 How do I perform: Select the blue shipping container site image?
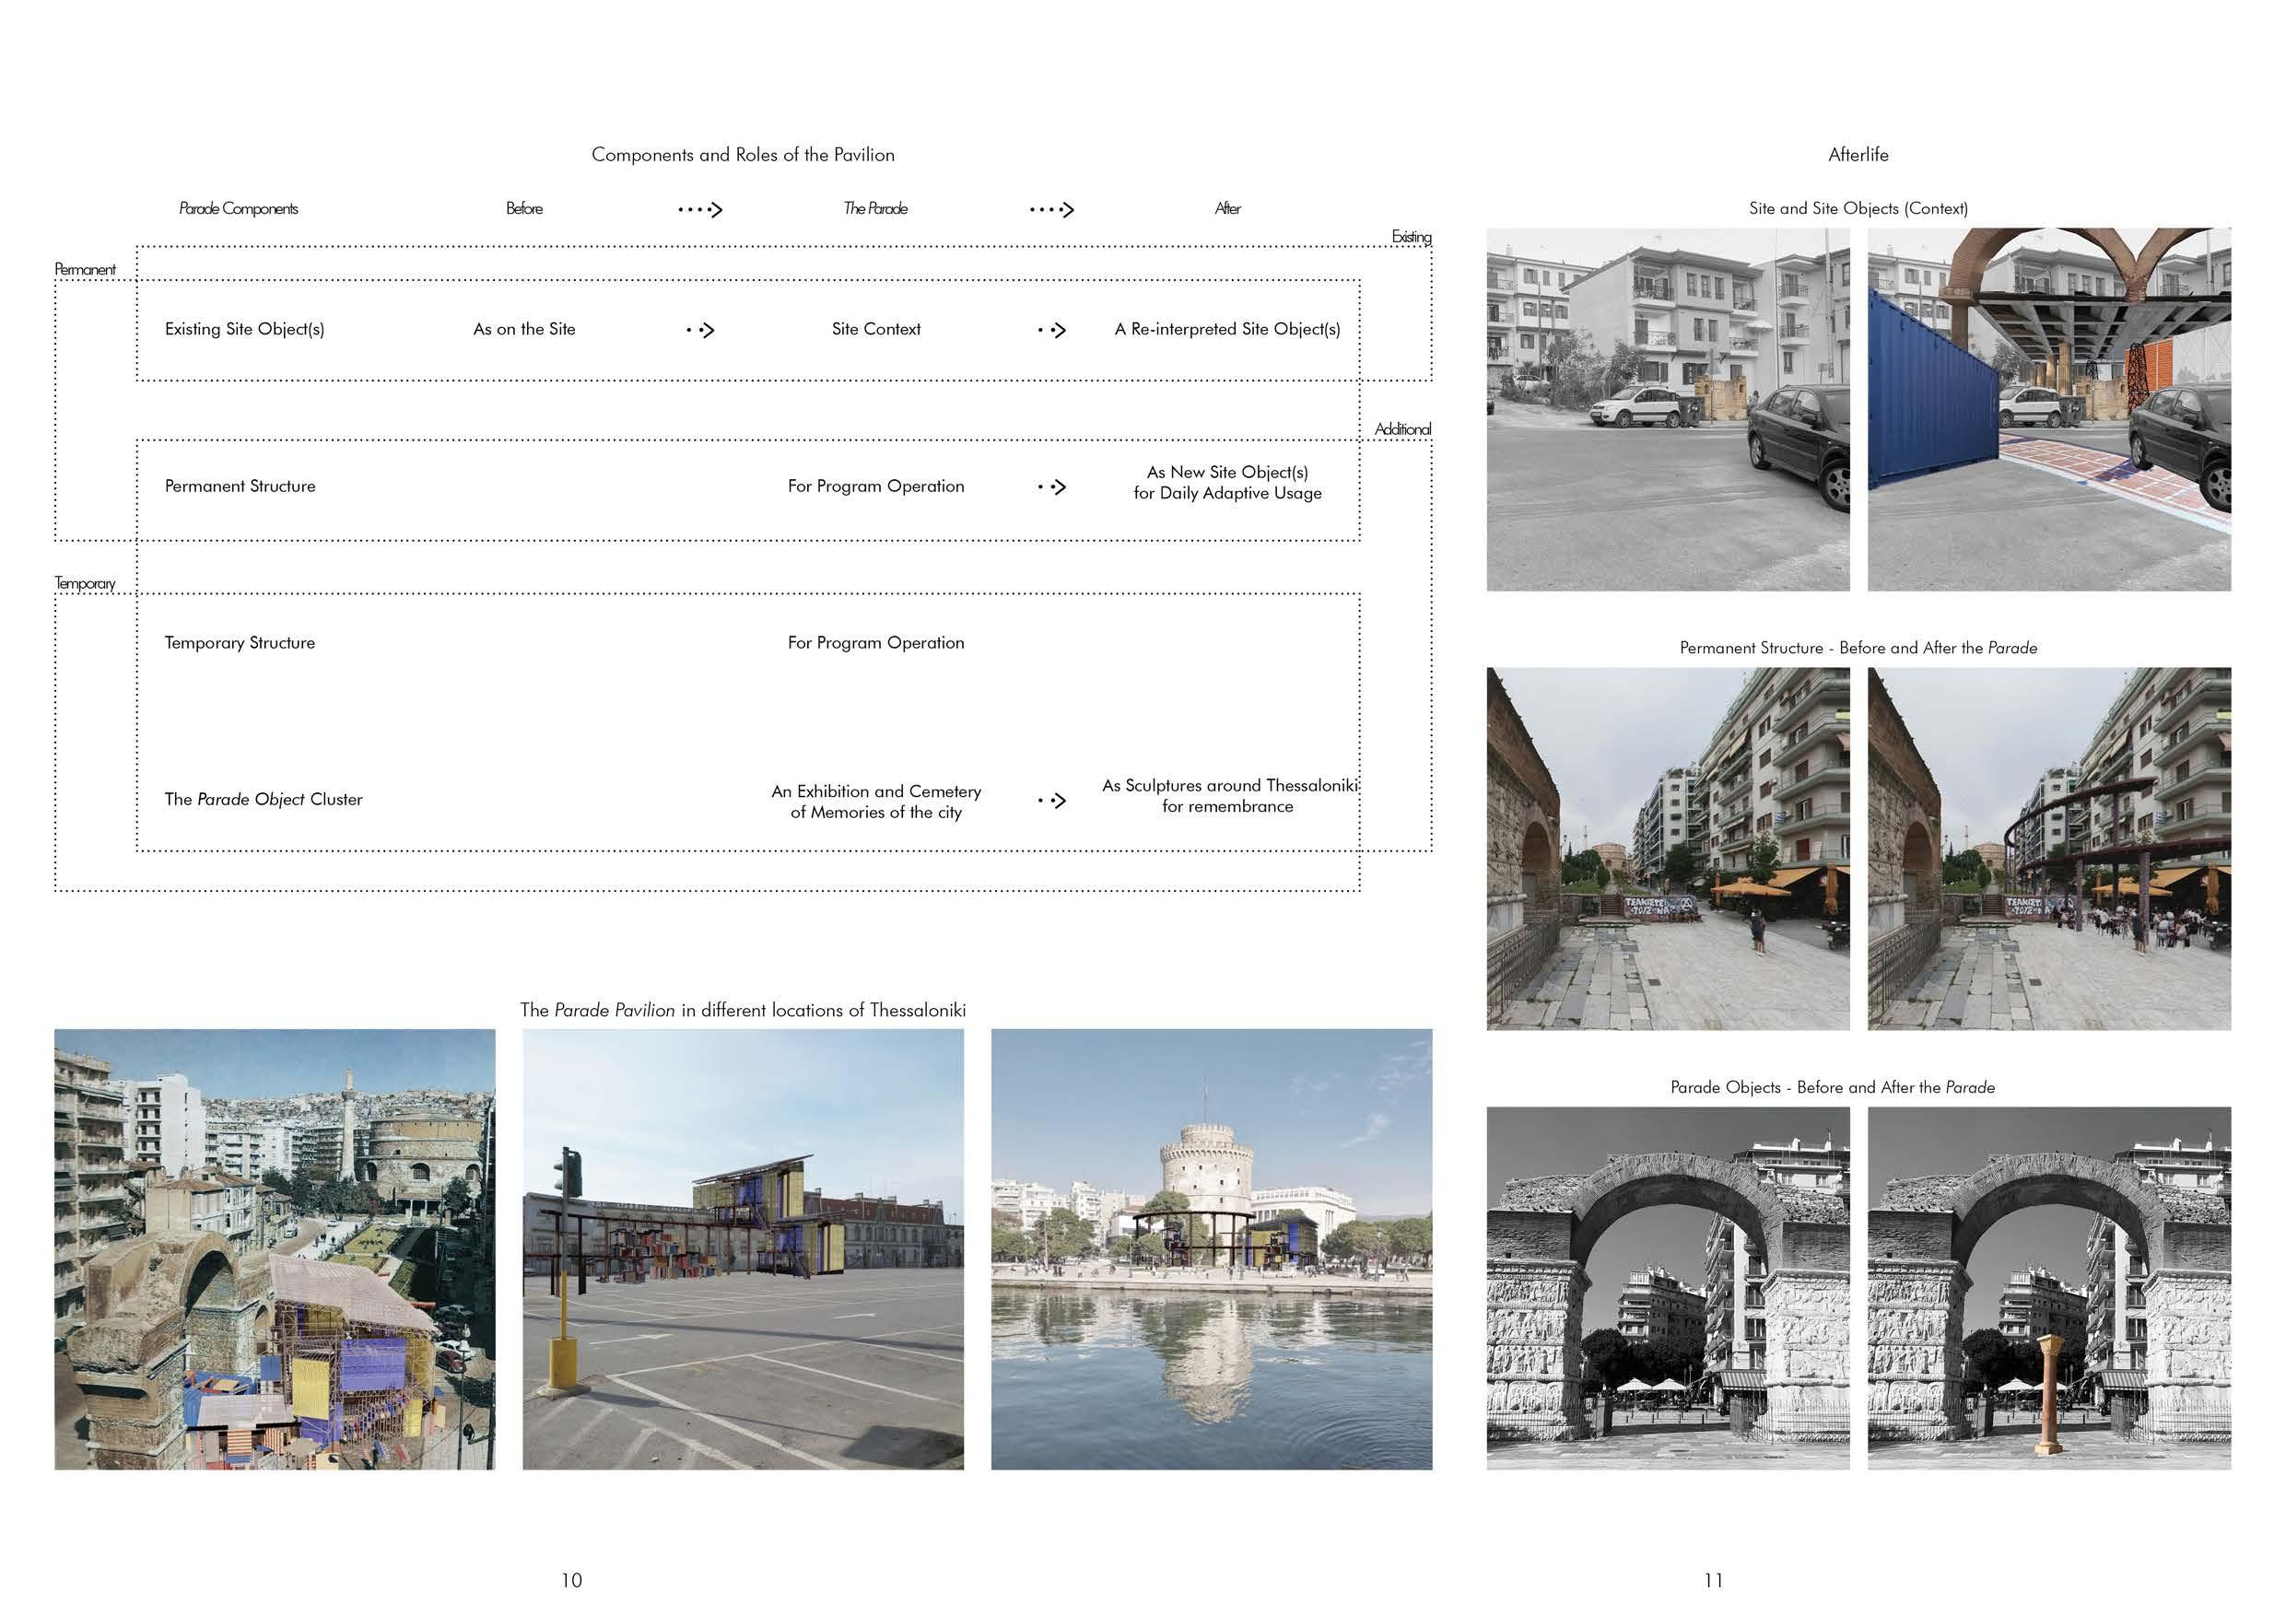[2048, 409]
